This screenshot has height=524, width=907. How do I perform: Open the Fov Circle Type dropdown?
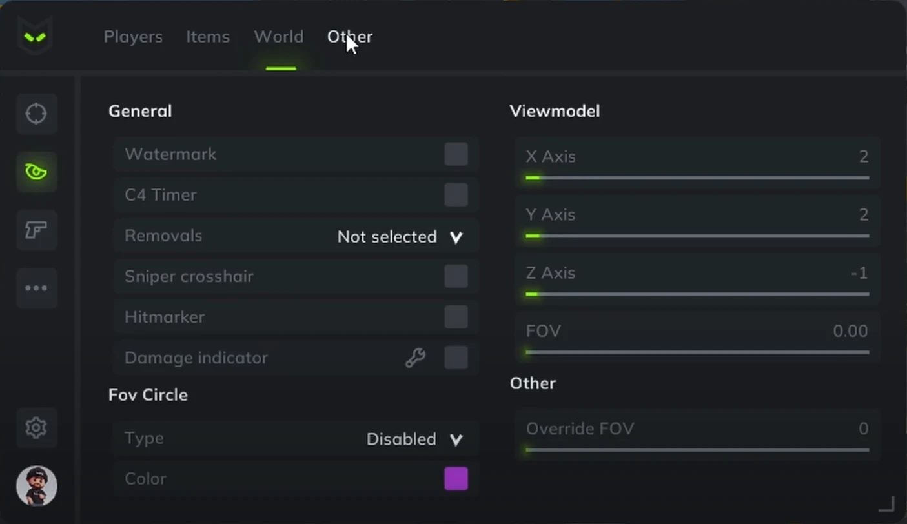[414, 439]
